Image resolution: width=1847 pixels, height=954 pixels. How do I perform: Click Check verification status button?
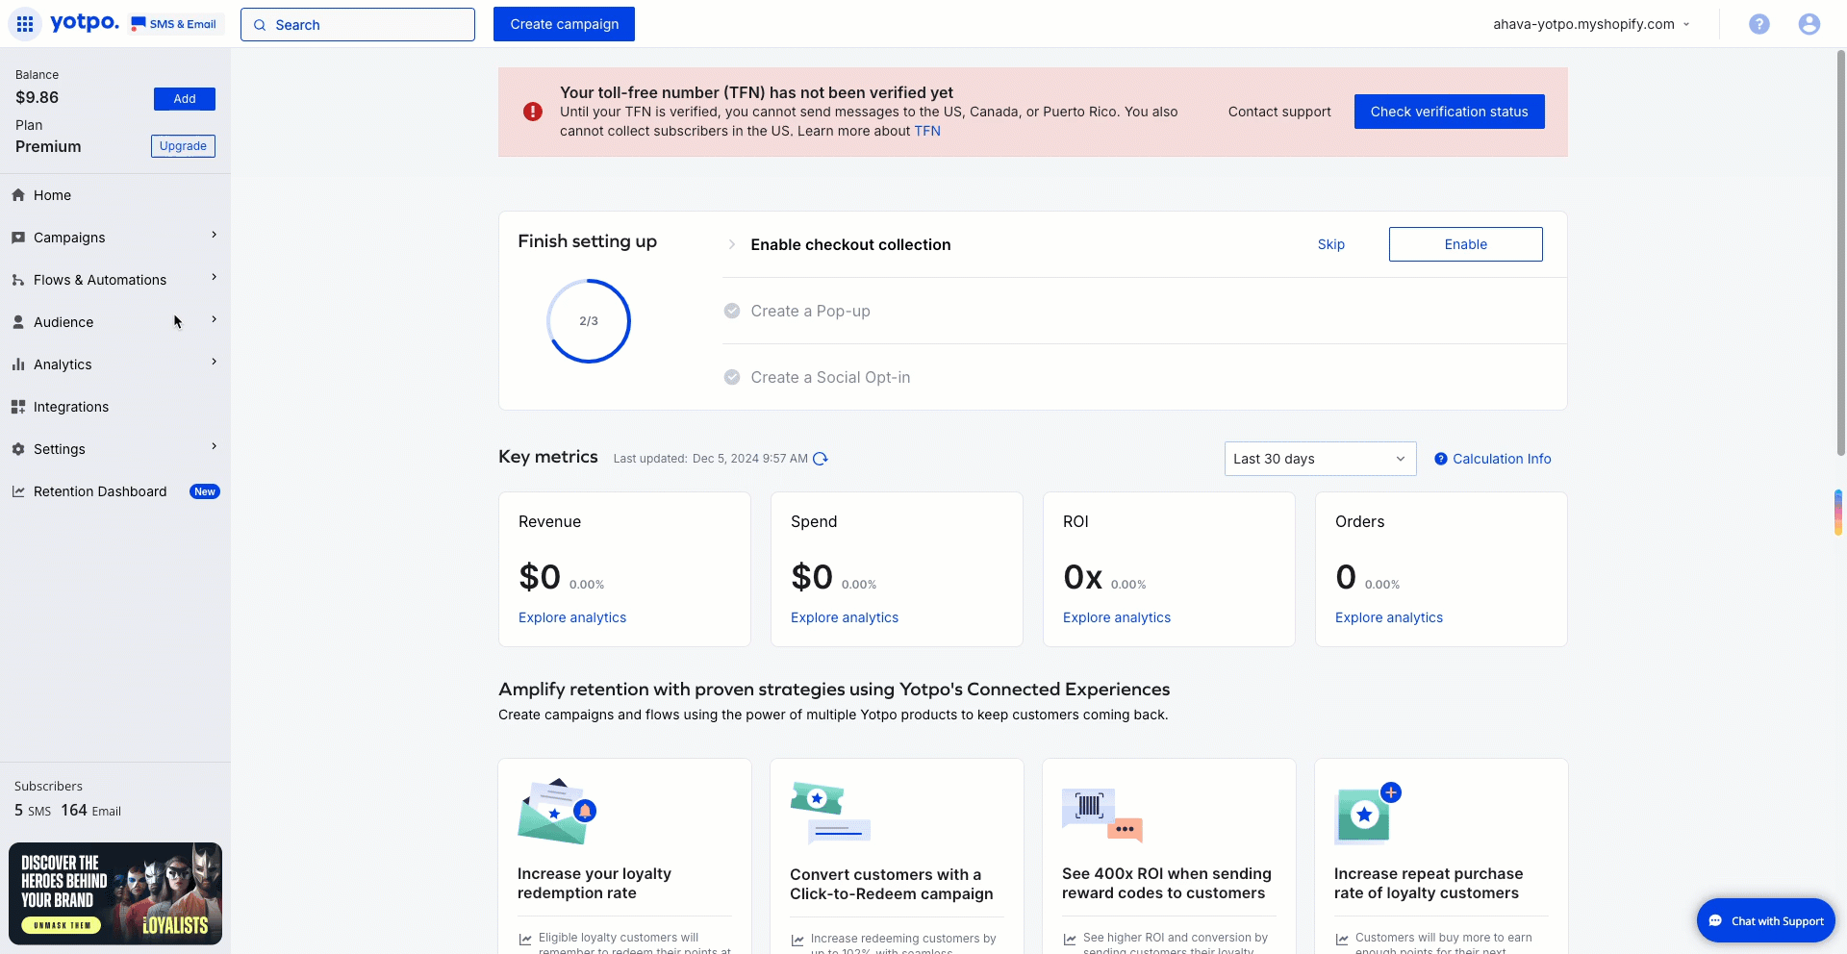pyautogui.click(x=1449, y=112)
